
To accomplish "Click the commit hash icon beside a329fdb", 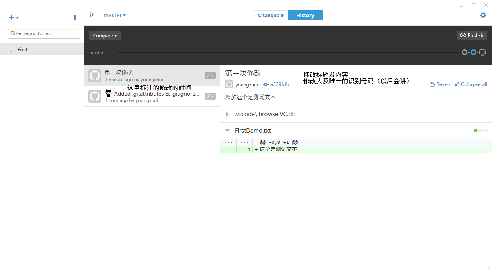I will (x=266, y=84).
